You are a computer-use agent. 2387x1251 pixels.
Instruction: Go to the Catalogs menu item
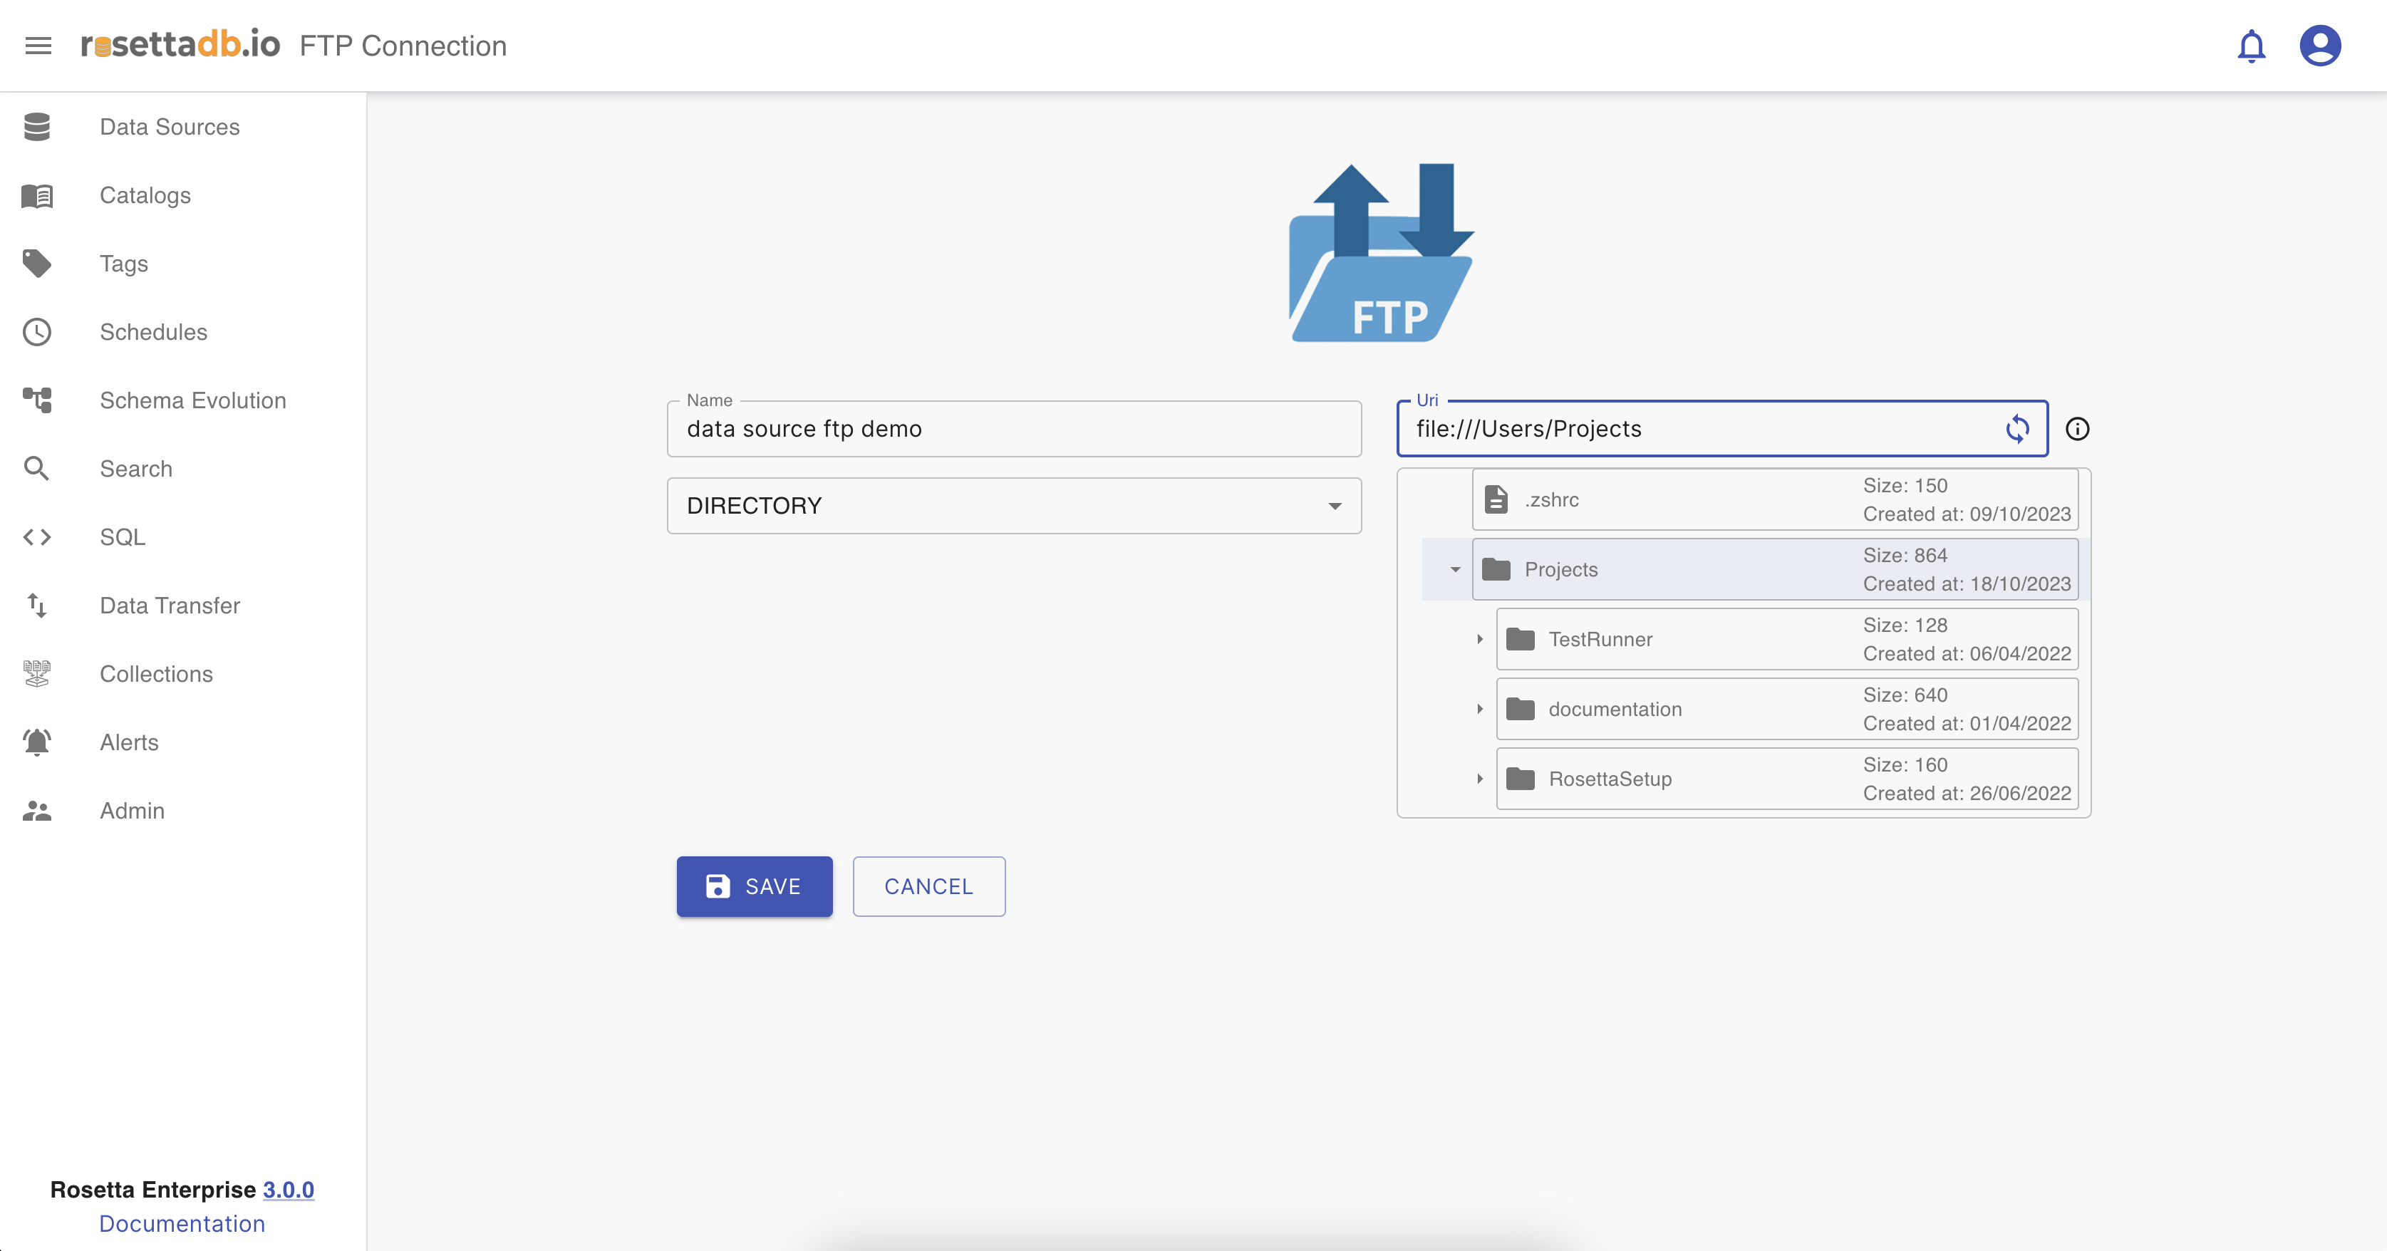click(145, 195)
